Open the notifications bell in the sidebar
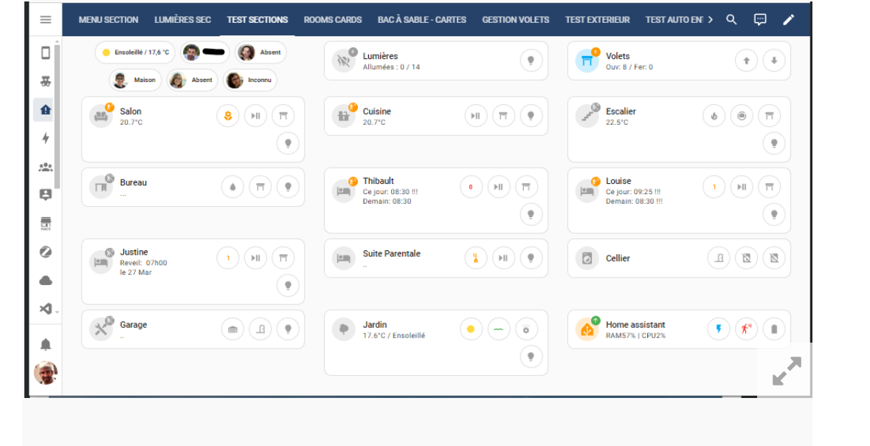Image resolution: width=870 pixels, height=446 pixels. [46, 344]
